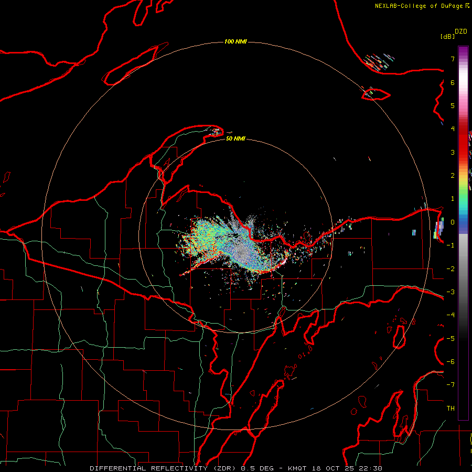Click the 100 NMI range ring label
Viewport: 472px width, 472px height.
[235, 41]
